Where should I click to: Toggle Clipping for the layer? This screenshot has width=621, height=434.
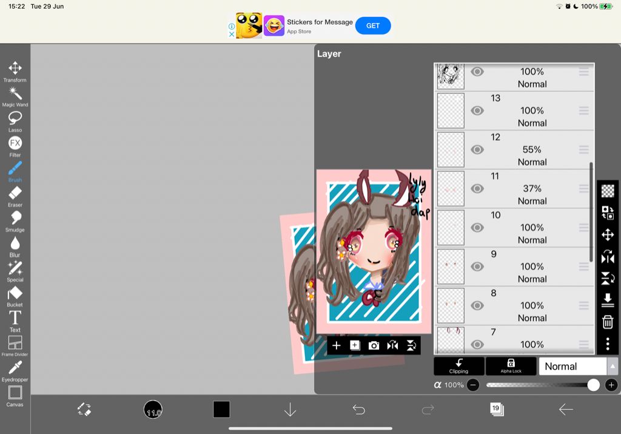[x=458, y=366]
